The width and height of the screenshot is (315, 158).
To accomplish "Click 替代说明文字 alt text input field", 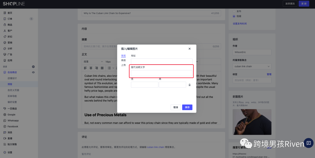I will click(x=162, y=73).
